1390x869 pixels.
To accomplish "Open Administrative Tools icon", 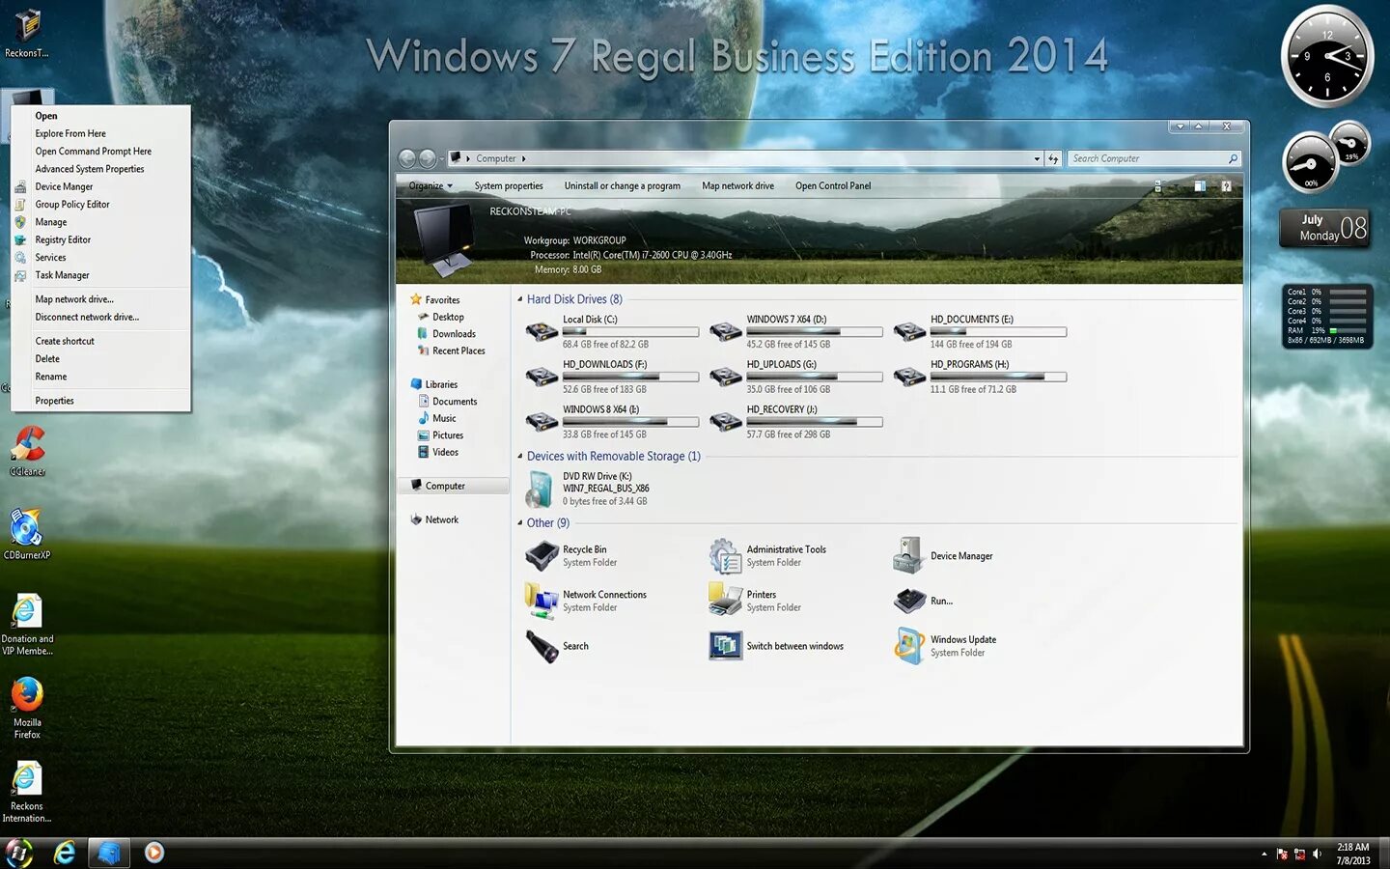I will tap(725, 556).
